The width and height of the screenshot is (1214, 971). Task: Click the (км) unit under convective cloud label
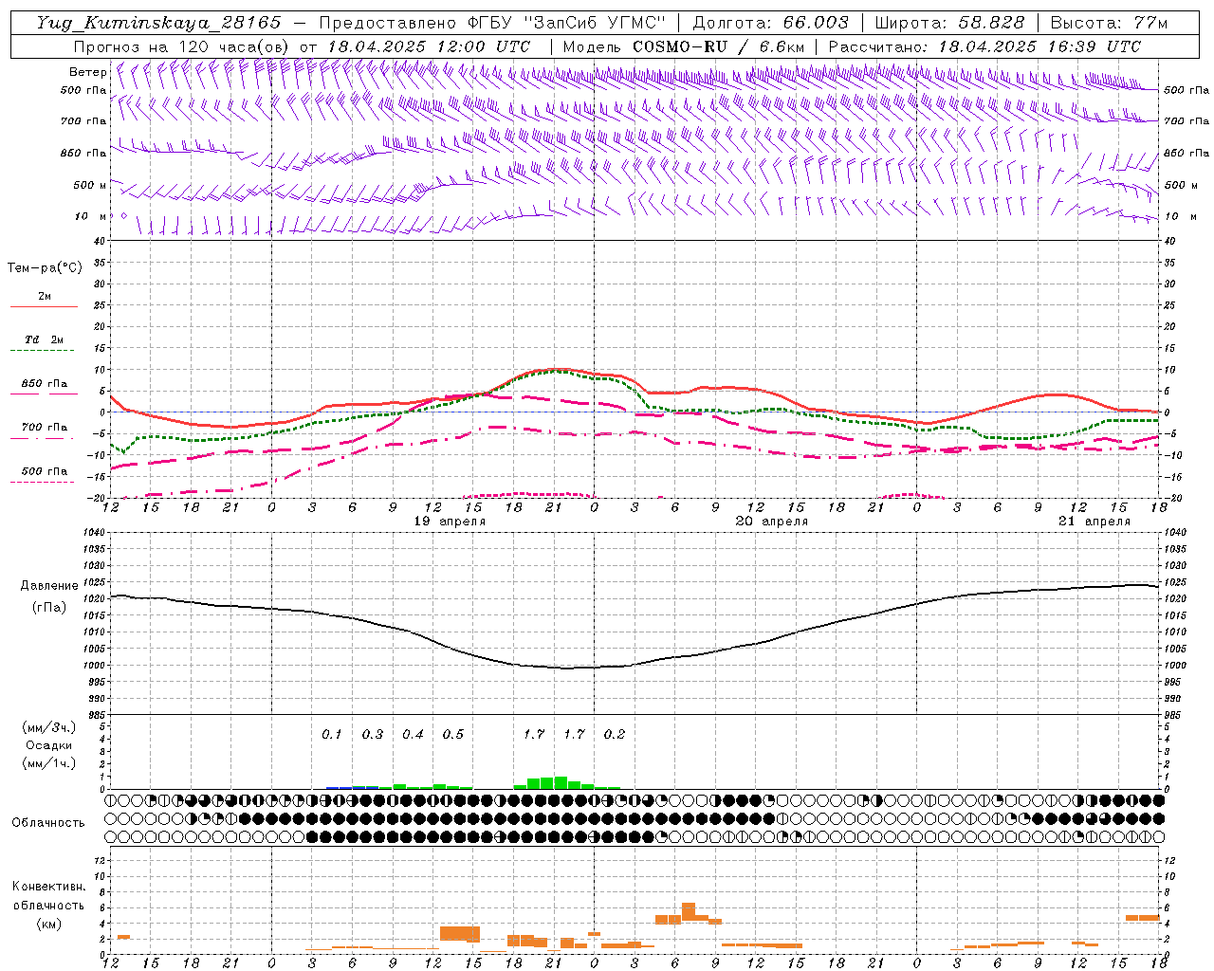tap(49, 924)
